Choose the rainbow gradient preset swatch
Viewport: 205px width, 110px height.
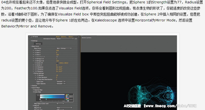(x=68, y=95)
